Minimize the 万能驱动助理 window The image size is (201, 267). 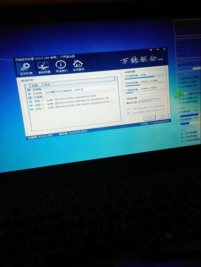158,49
